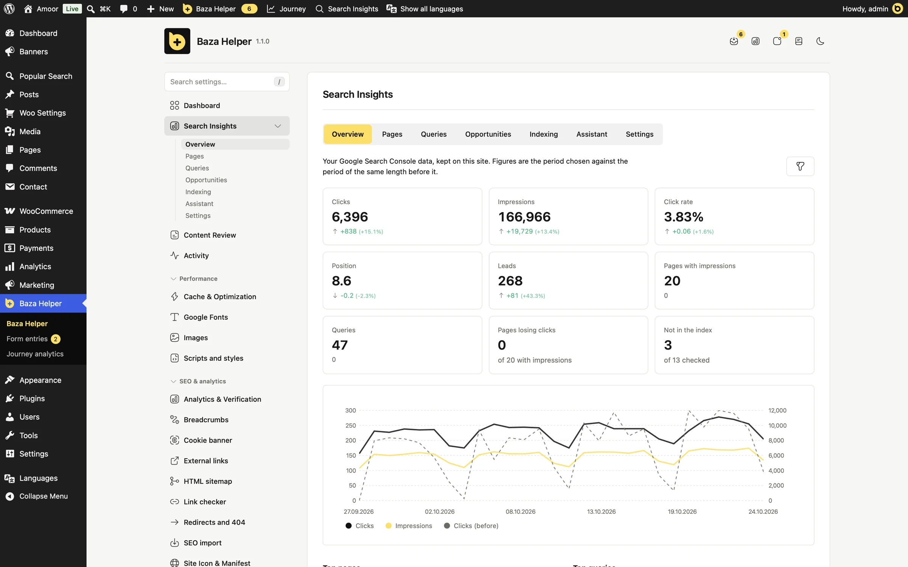
Task: Open Howdy, admin account menu
Action: (x=872, y=9)
